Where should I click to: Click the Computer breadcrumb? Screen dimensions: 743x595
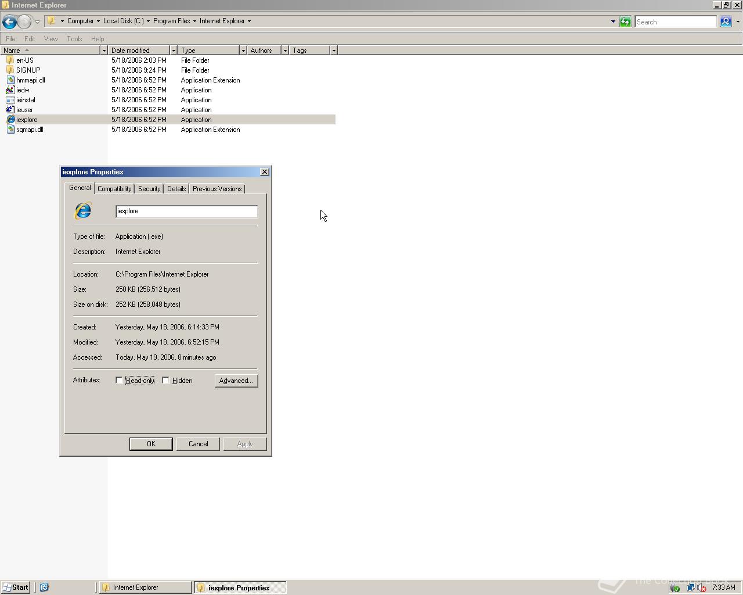pos(80,21)
